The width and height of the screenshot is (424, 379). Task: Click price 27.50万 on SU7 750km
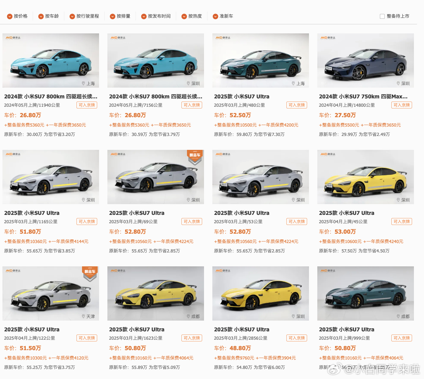click(x=345, y=115)
